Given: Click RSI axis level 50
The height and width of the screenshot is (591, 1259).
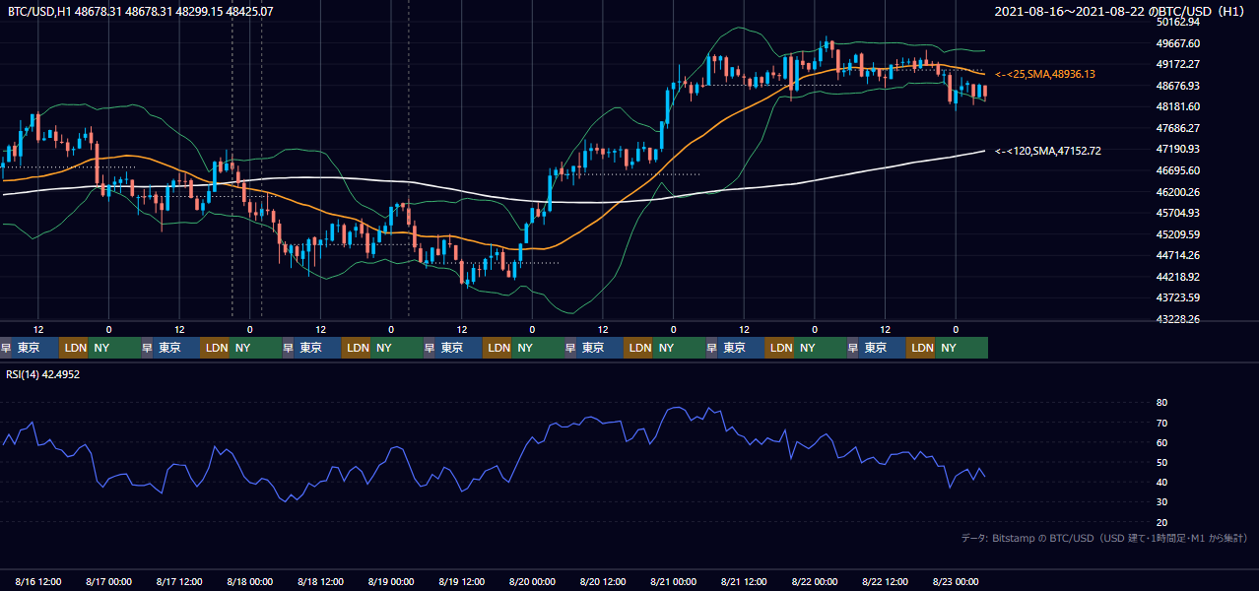Looking at the screenshot, I should (x=1161, y=462).
